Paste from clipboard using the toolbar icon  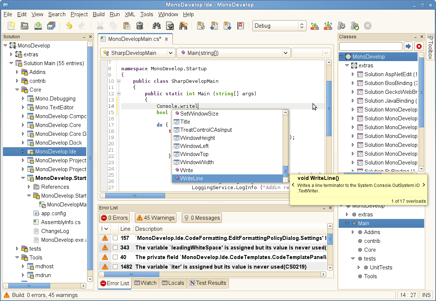pyautogui.click(x=126, y=25)
